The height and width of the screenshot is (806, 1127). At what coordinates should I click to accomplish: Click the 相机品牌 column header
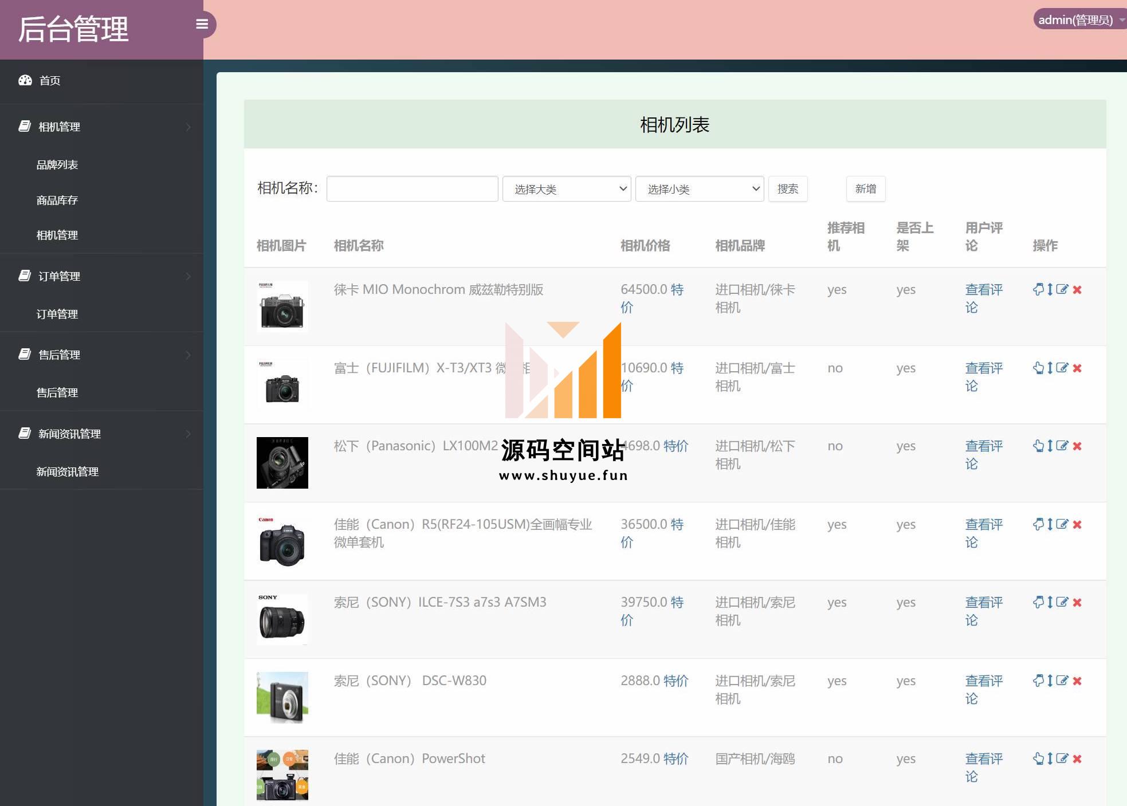tap(740, 246)
